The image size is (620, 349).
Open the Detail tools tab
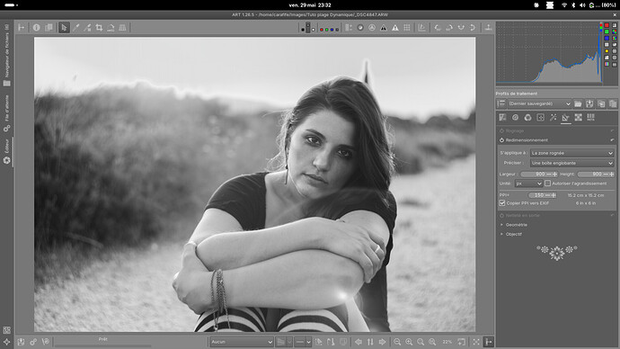[x=515, y=117]
